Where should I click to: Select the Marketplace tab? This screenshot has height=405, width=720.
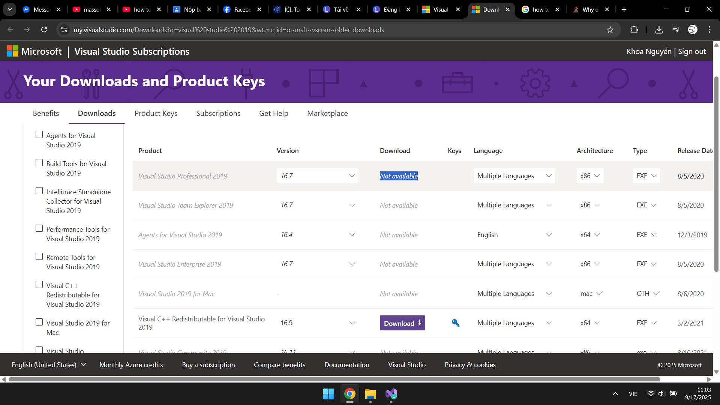pyautogui.click(x=327, y=113)
